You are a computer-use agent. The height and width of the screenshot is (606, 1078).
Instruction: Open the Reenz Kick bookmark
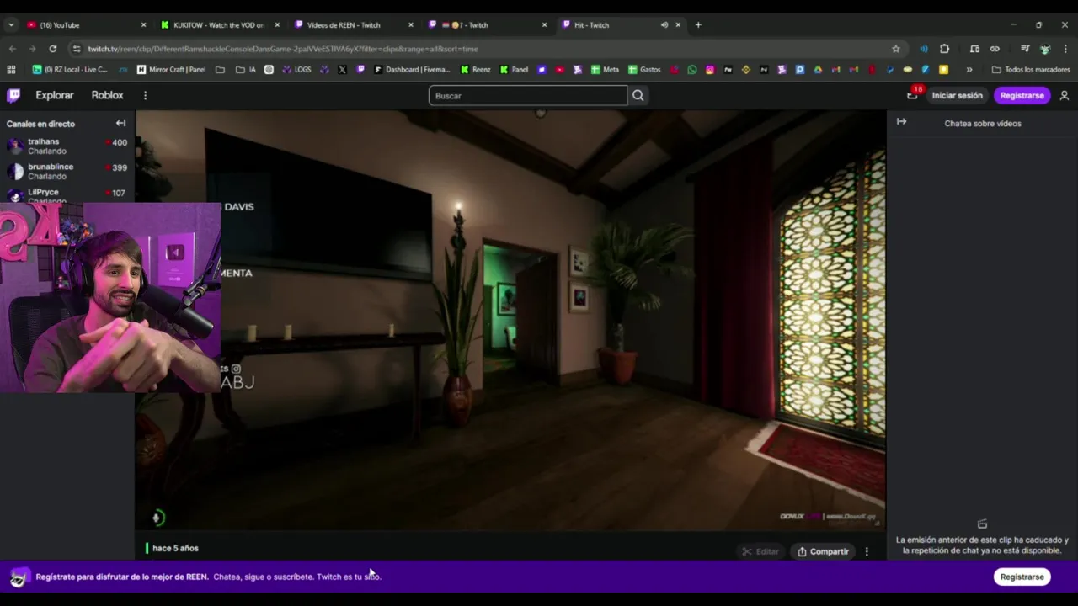tap(475, 69)
